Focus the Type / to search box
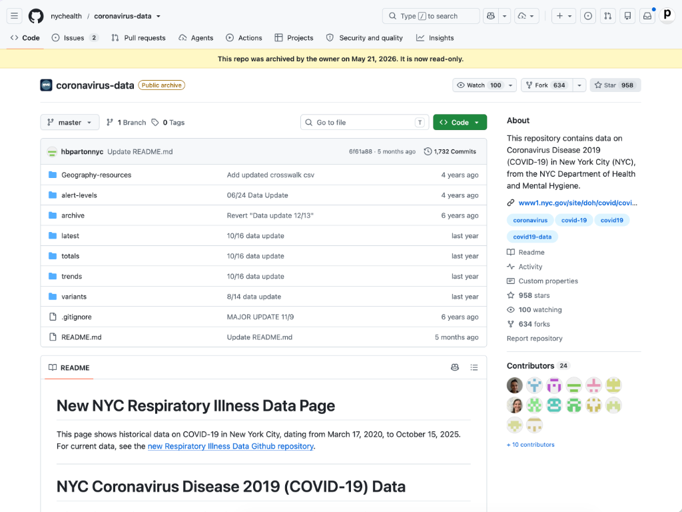The image size is (682, 512). (x=431, y=16)
